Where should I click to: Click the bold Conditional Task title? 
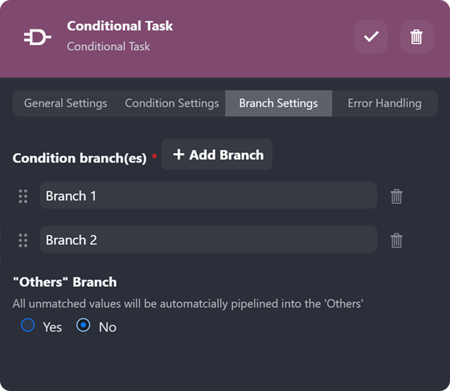[120, 26]
